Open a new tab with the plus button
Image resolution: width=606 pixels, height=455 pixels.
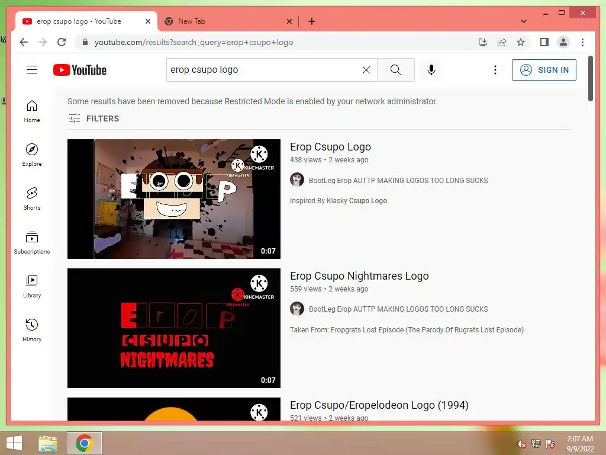point(312,21)
